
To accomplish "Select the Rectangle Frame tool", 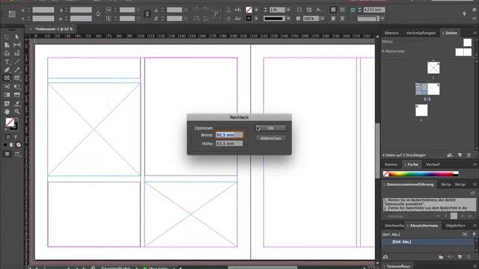I will point(7,78).
